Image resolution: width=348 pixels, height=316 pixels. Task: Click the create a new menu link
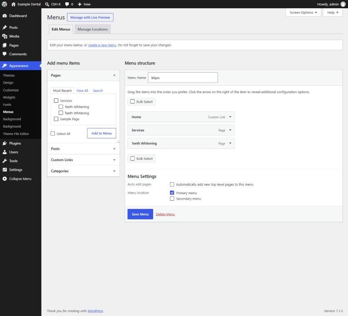(102, 45)
